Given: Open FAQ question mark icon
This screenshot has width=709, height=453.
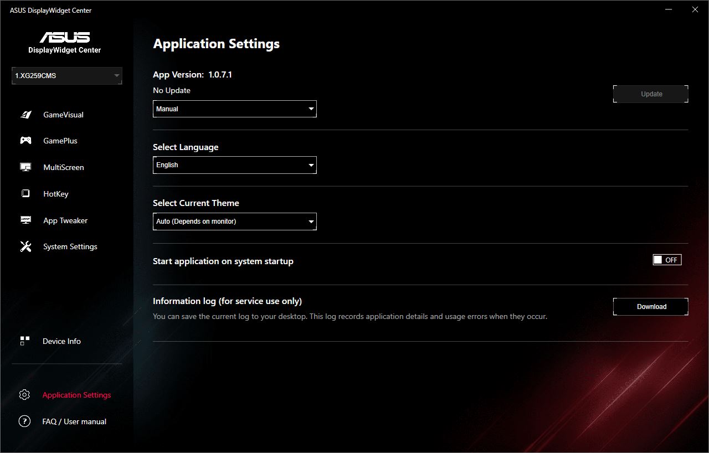Looking at the screenshot, I should tap(24, 421).
